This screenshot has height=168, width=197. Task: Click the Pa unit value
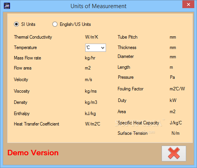[172, 77]
